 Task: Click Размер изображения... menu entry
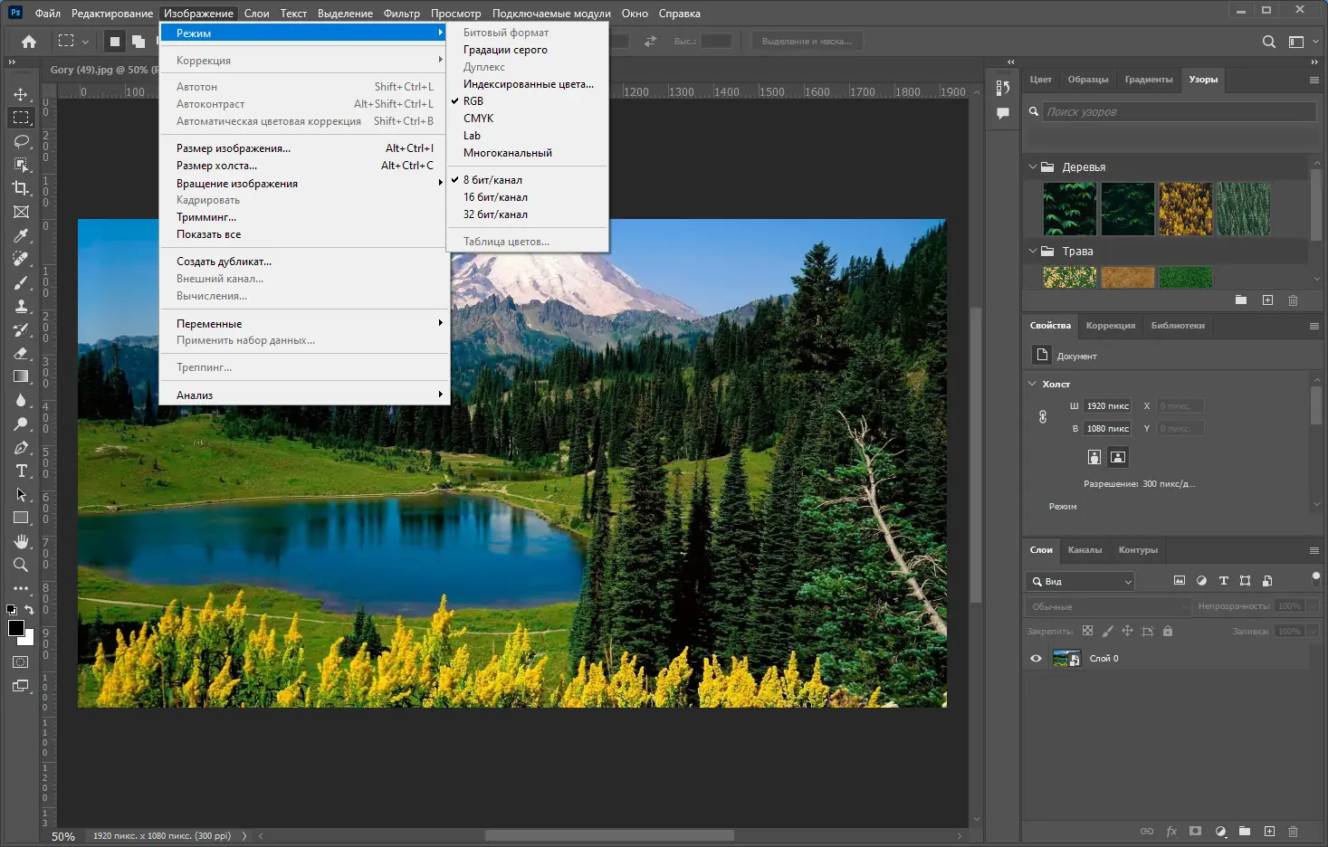tap(234, 148)
